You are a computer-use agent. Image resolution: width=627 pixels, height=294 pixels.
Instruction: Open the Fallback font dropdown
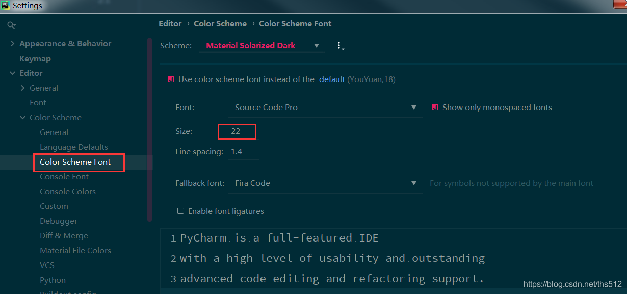(325, 183)
